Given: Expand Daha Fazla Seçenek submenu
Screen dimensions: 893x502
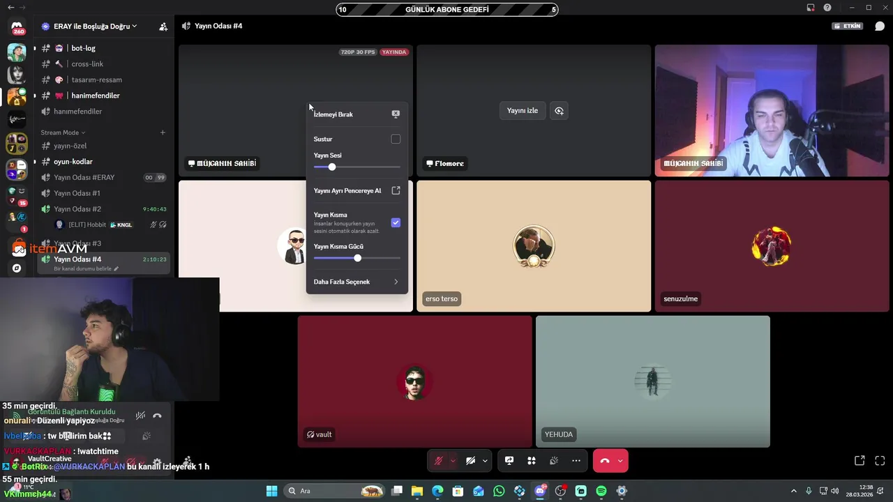Looking at the screenshot, I should (357, 282).
